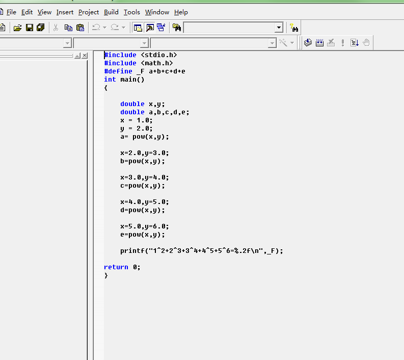The width and height of the screenshot is (404, 360).
Task: Click the Find in Files icon
Action: pos(177,28)
